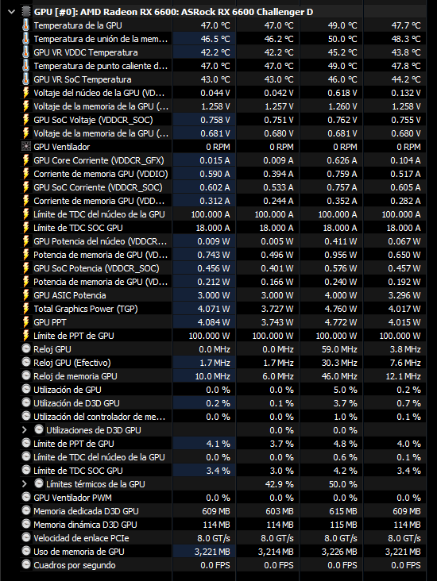Click lightning icon for GPU PPT
The width and height of the screenshot is (437, 581).
[26, 322]
